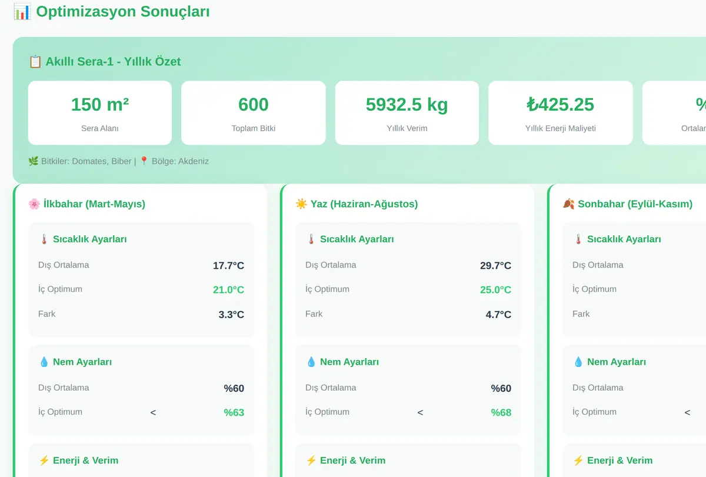Select the 5932.5 kg Yıllık Verim card
Image resolution: width=706 pixels, height=477 pixels.
coord(407,113)
